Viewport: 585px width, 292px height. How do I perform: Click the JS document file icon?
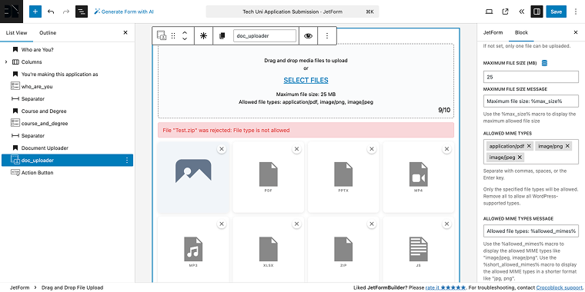[x=418, y=249]
